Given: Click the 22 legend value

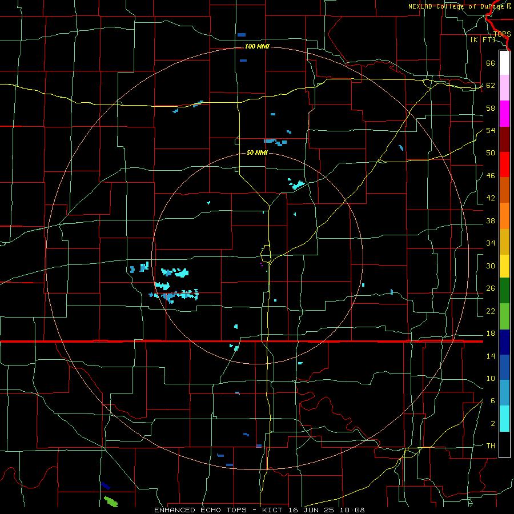Looking at the screenshot, I should coord(491,311).
